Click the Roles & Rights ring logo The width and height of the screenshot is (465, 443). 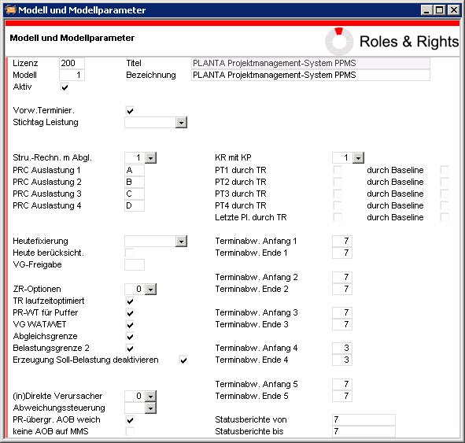[339, 42]
